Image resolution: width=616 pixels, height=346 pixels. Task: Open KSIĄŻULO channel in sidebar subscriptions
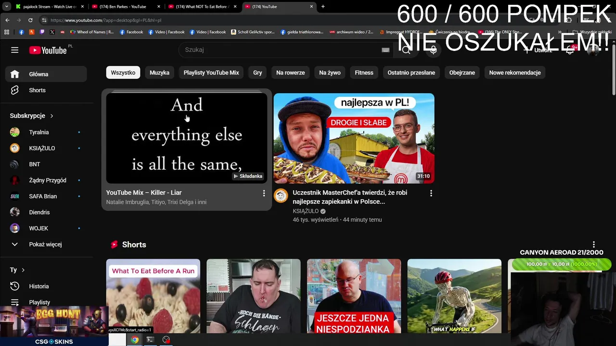pos(46,148)
